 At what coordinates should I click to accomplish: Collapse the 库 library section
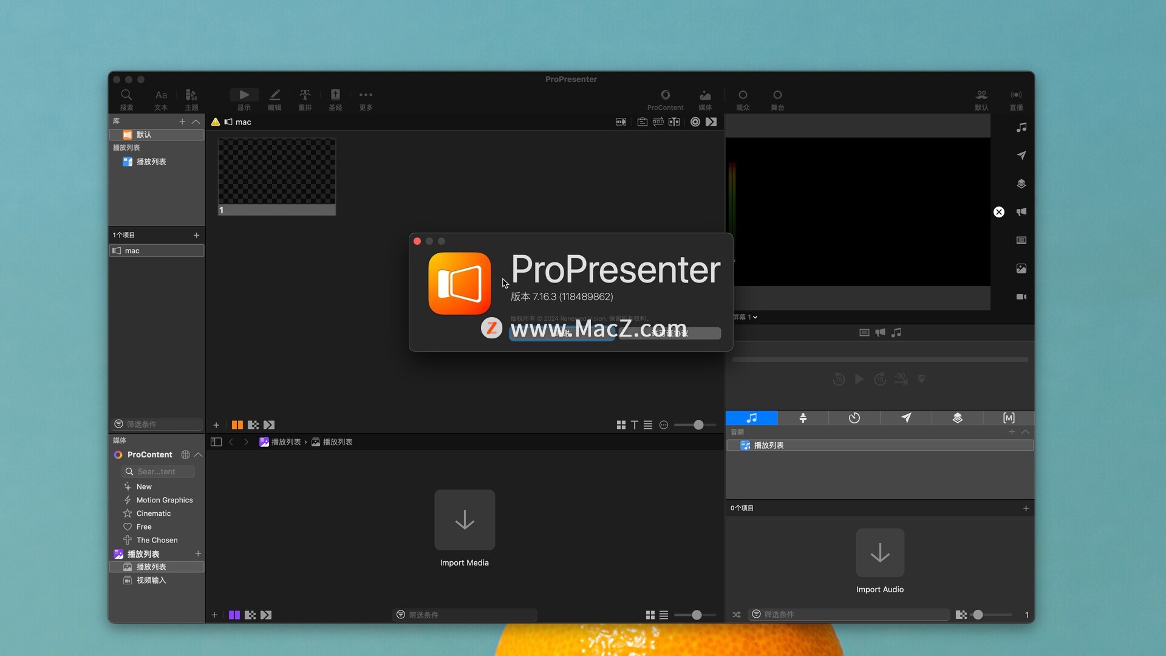click(x=196, y=121)
